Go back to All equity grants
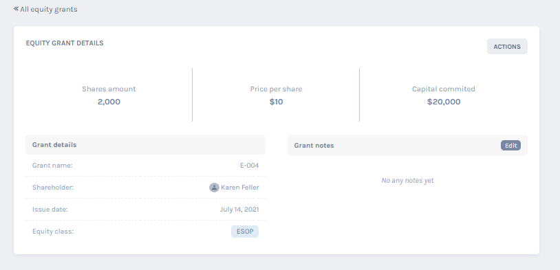Viewport: 560px width, 270px height. tap(45, 9)
